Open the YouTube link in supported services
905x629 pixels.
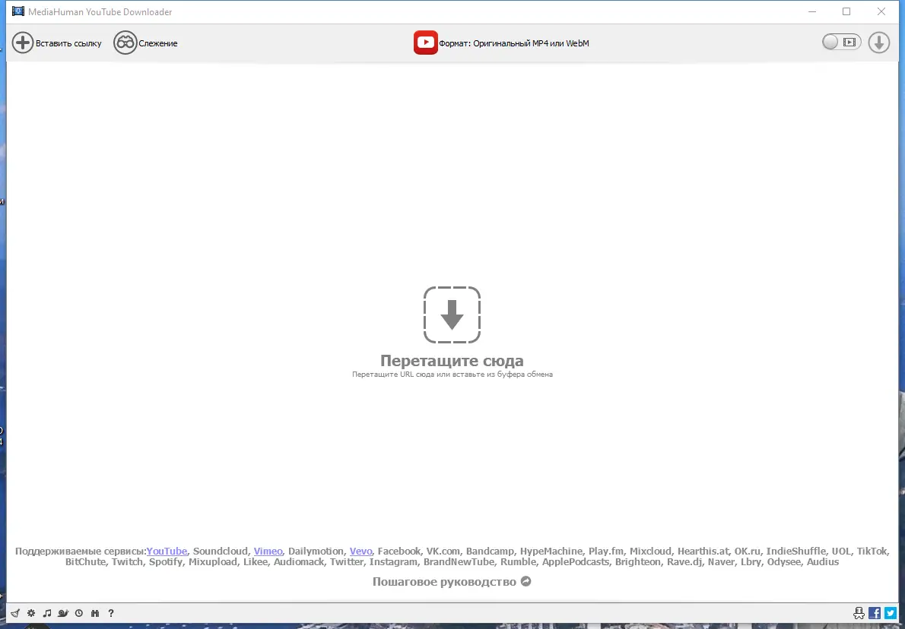pyautogui.click(x=167, y=552)
